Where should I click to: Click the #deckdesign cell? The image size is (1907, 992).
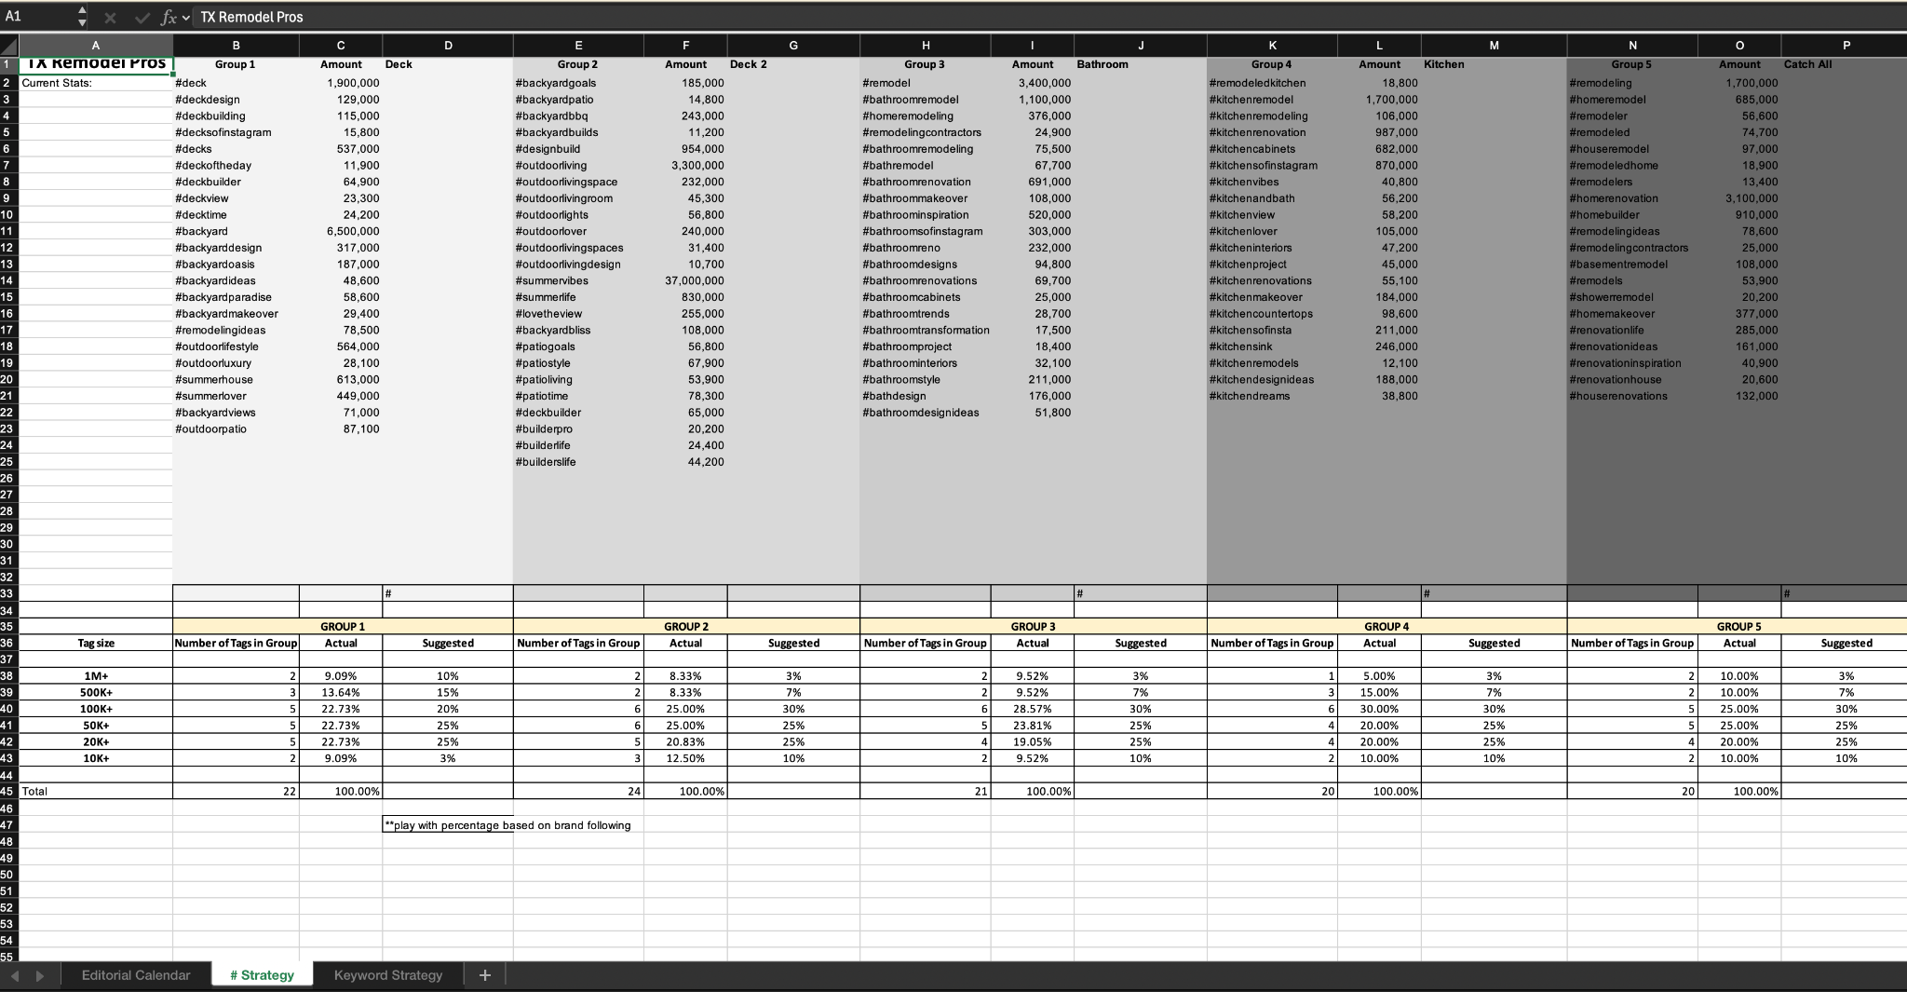pos(236,100)
